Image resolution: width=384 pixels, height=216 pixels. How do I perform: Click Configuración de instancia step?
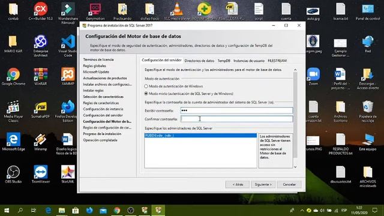[103, 109]
